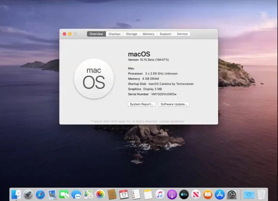Open Reminders list icon in Dock

point(136,194)
